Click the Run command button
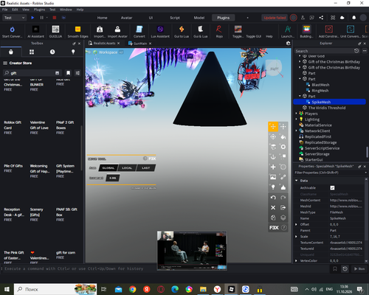The image size is (369, 295). [x=359, y=268]
